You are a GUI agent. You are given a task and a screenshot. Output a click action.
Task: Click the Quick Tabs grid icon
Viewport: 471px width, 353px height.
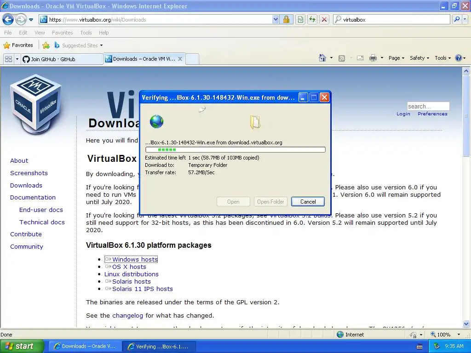(8, 59)
